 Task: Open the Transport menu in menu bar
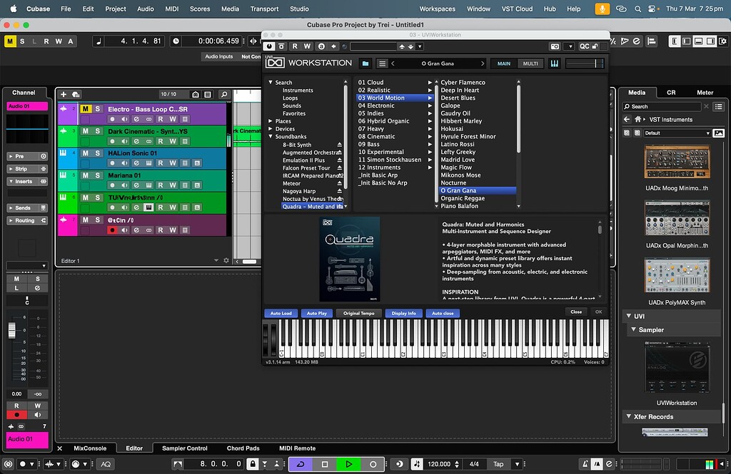264,9
